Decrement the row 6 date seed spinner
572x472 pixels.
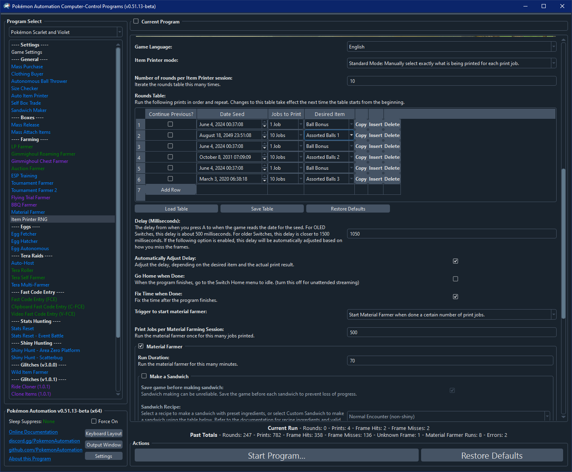265,181
